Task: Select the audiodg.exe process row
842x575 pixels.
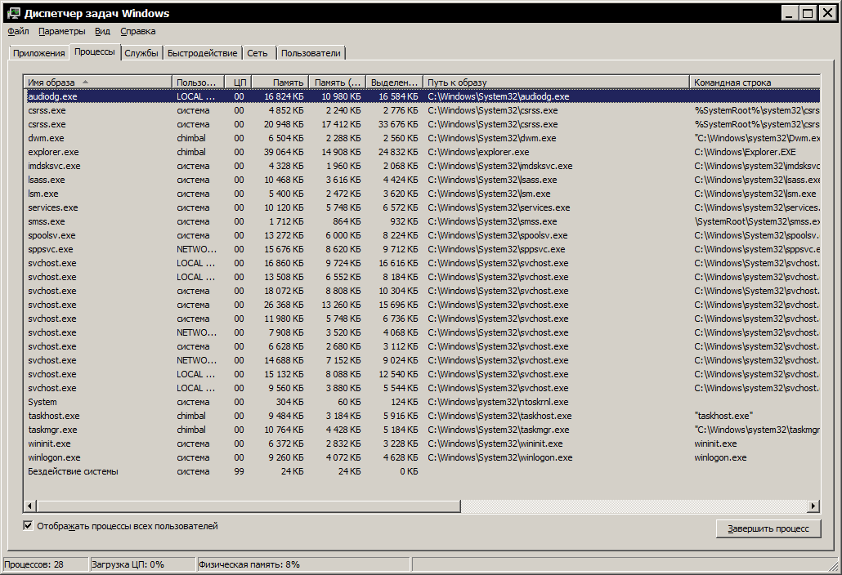Action: tap(423, 96)
